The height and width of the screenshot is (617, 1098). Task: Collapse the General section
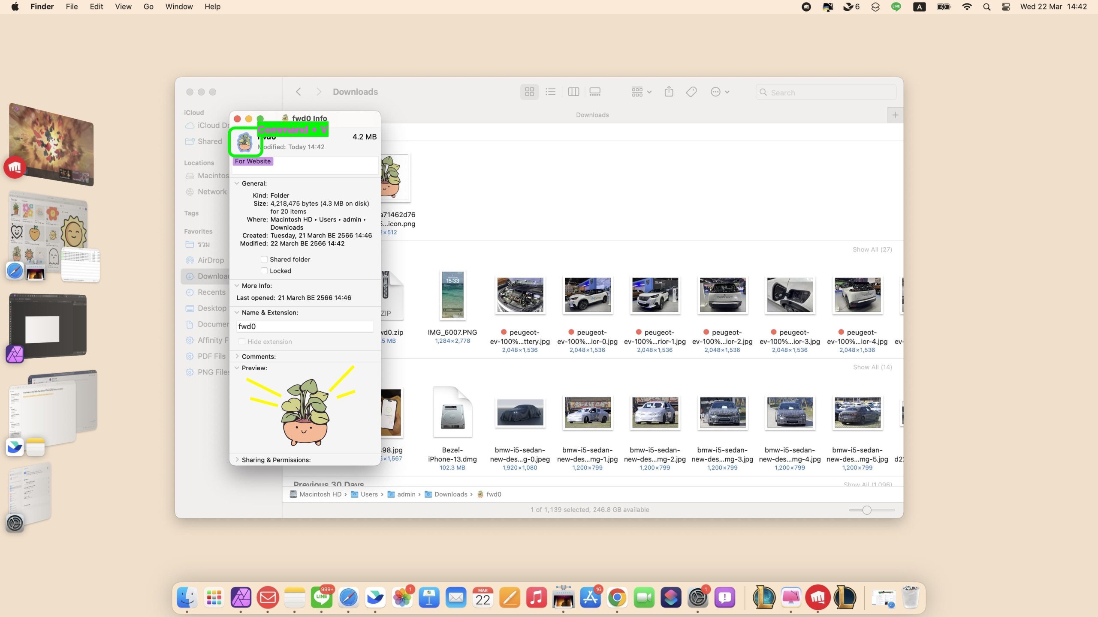tap(237, 183)
